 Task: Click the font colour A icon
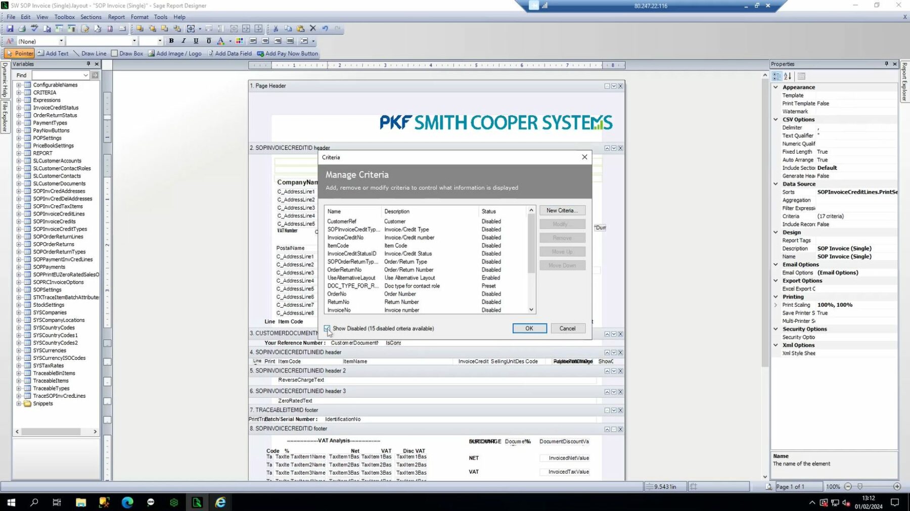(x=220, y=41)
